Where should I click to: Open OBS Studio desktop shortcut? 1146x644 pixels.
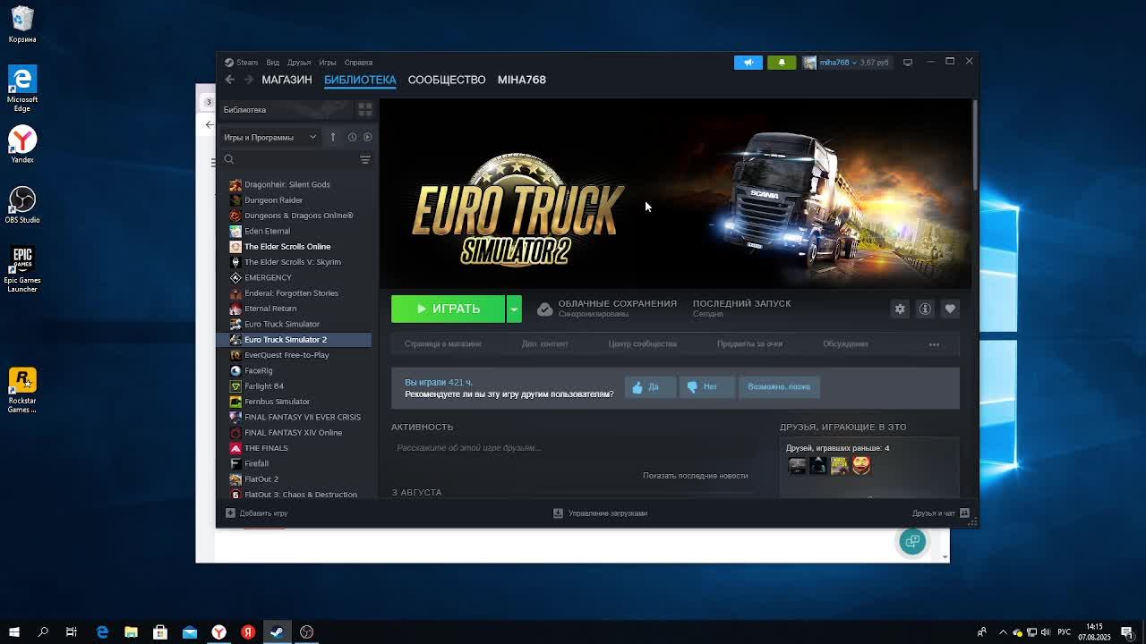point(22,205)
